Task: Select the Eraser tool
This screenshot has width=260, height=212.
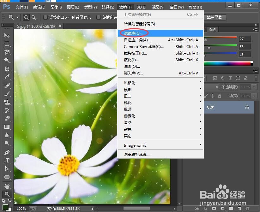Action: point(7,119)
